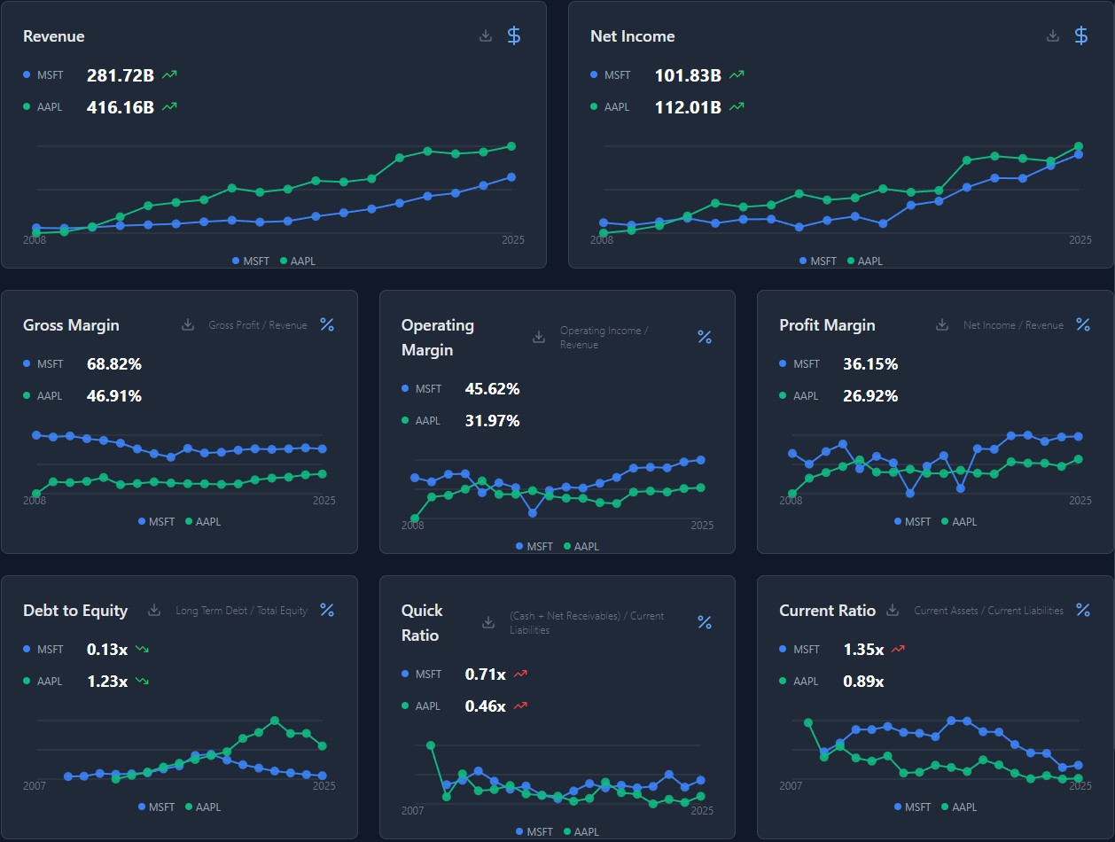Click the dollar icon on Revenue card
The height and width of the screenshot is (842, 1115).
(514, 35)
